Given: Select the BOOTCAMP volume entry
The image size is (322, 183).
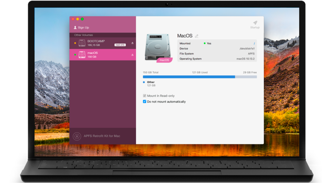Looking at the screenshot, I should (103, 43).
